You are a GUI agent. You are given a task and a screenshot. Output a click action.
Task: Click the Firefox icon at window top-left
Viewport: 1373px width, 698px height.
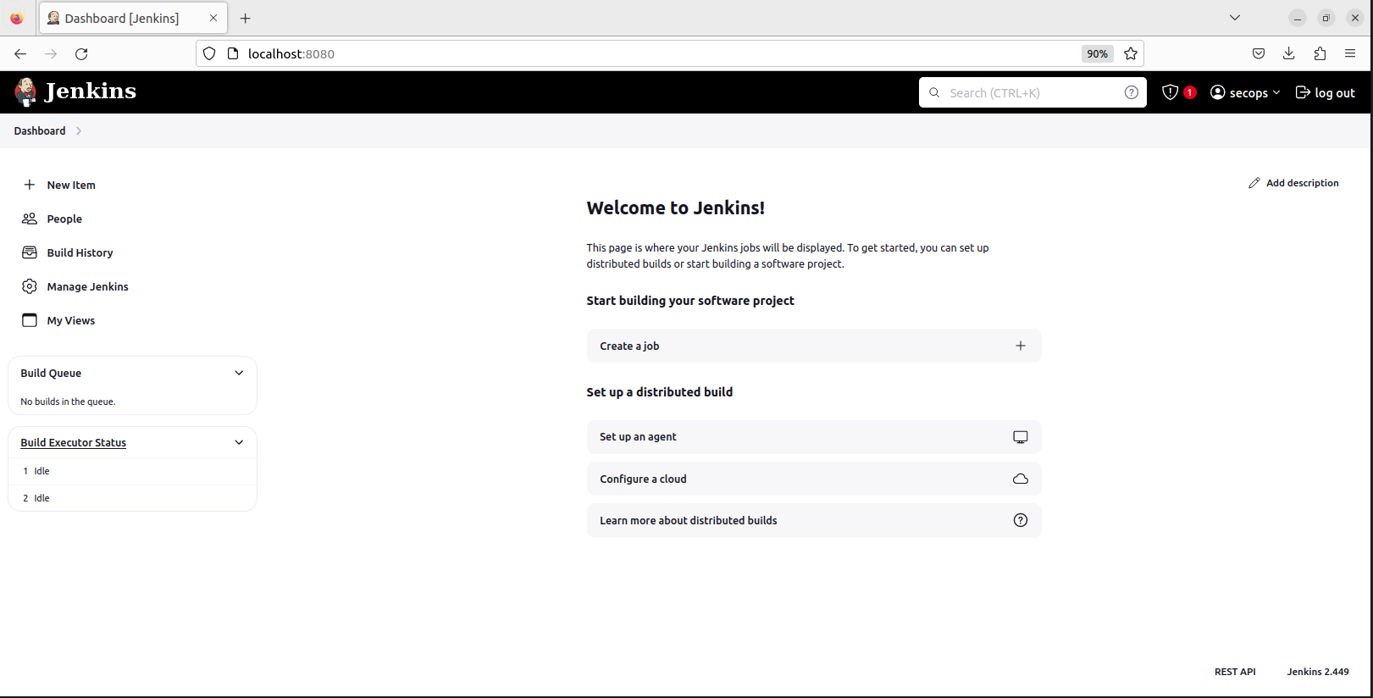(17, 18)
